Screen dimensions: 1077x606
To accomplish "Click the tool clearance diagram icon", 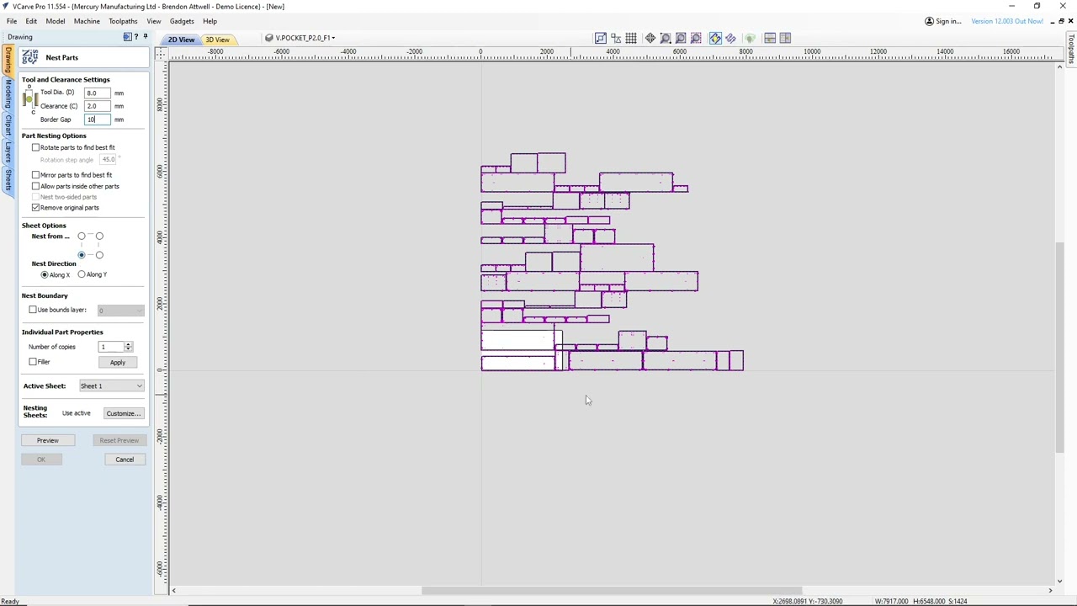I will coord(29,99).
